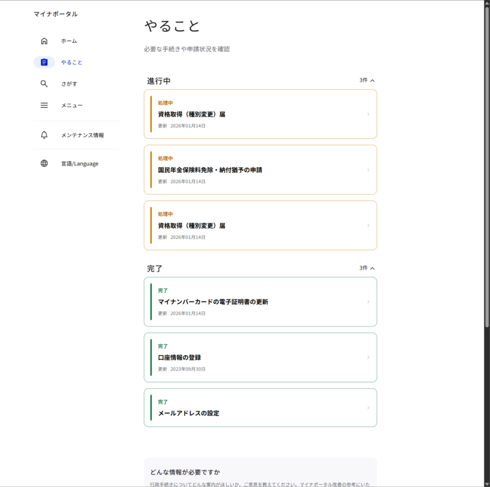Select さがす in the sidebar menu
Image resolution: width=490 pixels, height=487 pixels.
[69, 84]
